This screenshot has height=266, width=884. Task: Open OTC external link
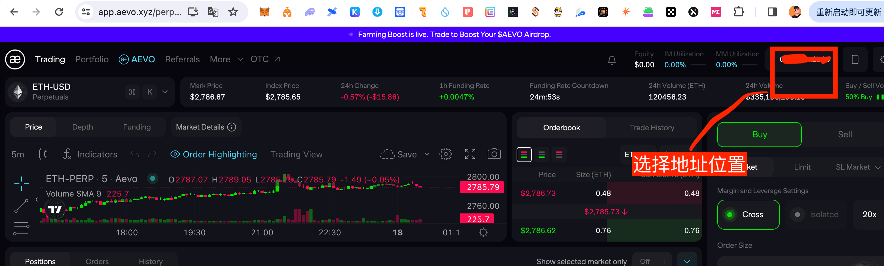click(265, 59)
